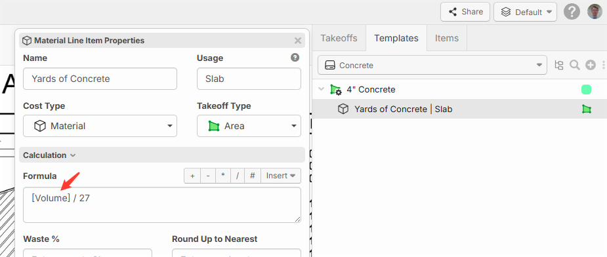This screenshot has width=607, height=257.
Task: Open the user profile avatar
Action: tap(595, 12)
